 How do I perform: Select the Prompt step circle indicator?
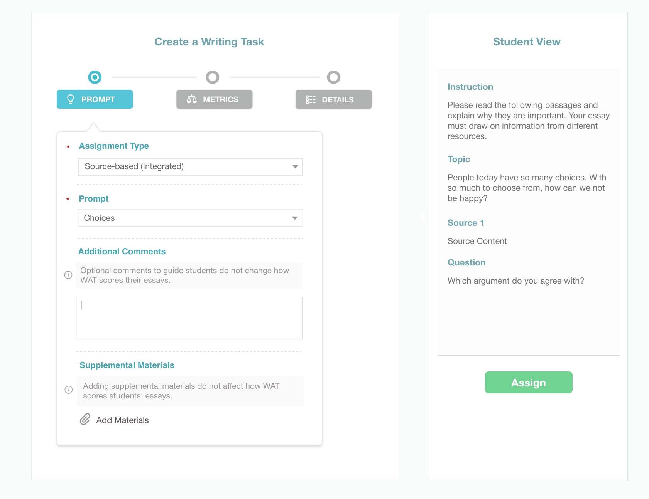coord(95,77)
